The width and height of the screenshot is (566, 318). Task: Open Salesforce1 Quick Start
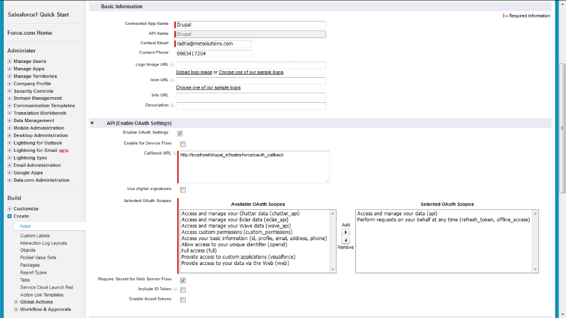[x=38, y=15]
